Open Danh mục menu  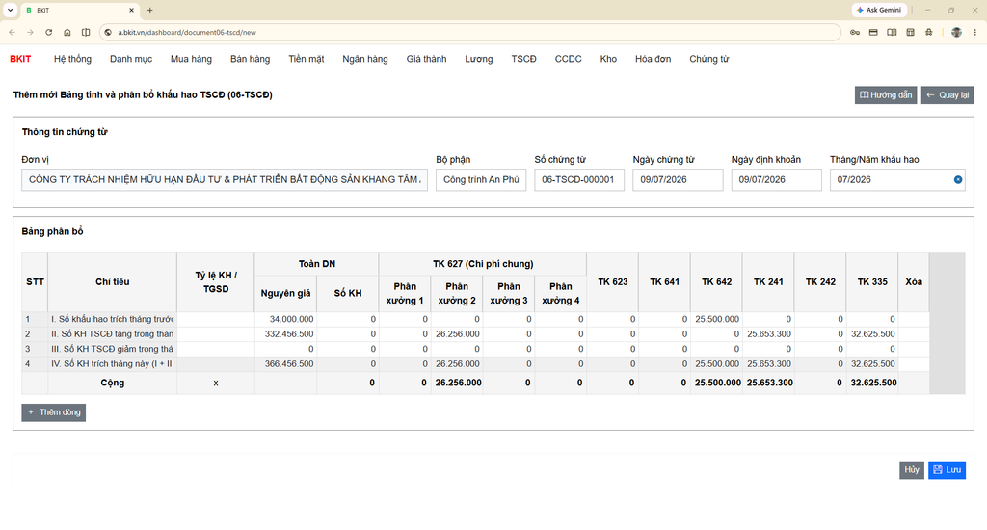pyautogui.click(x=131, y=59)
